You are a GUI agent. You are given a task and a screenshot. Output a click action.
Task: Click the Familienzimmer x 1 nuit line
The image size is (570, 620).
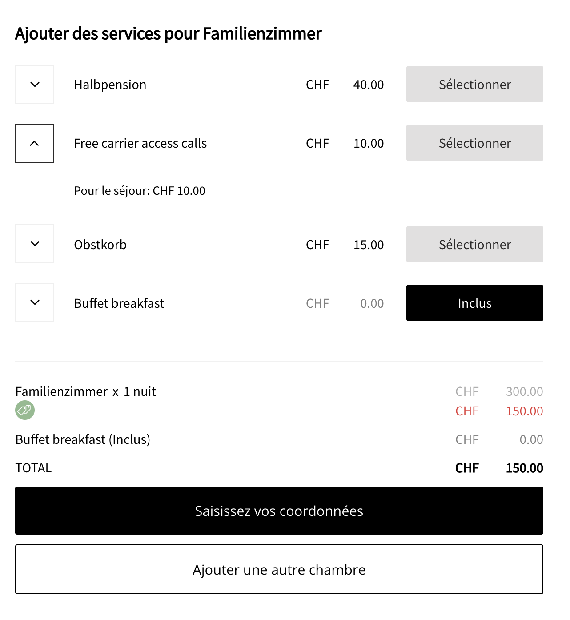(85, 391)
